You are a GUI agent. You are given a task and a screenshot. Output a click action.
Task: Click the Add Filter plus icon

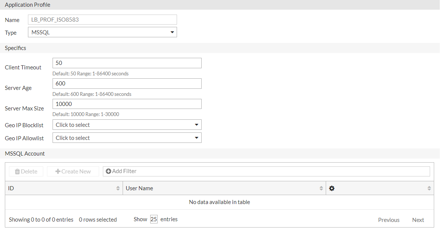[x=108, y=171]
